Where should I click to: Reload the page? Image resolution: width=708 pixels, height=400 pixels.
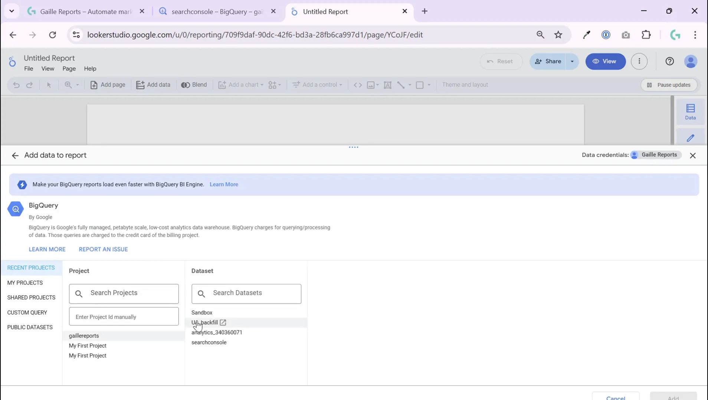[52, 35]
